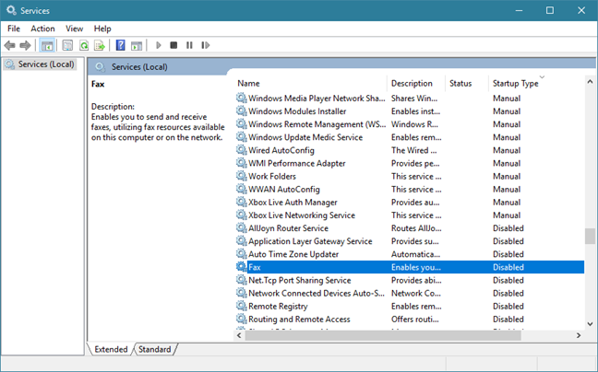Sort by the Startup Type column header
The image size is (598, 372).
pos(515,84)
